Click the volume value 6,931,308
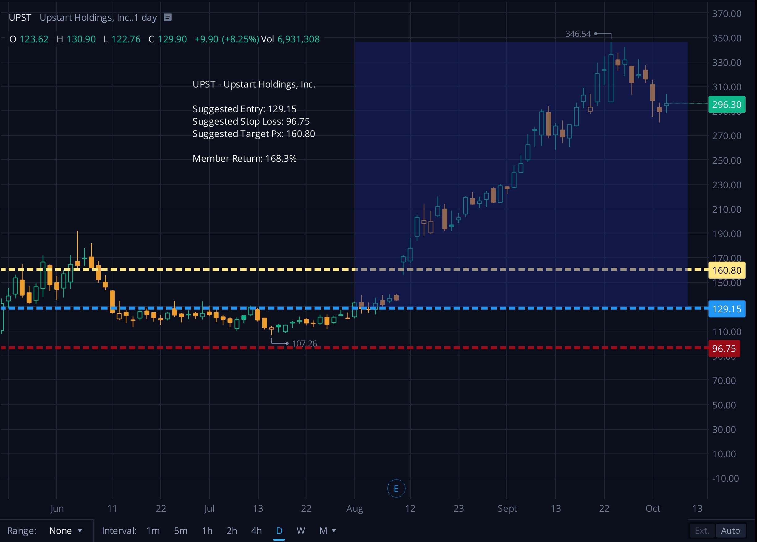 coord(298,39)
